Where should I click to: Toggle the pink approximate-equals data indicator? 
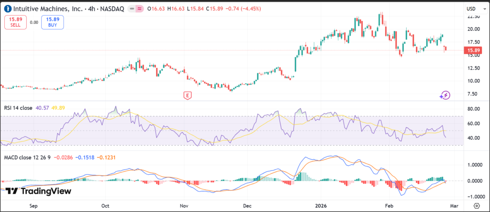tap(139, 9)
